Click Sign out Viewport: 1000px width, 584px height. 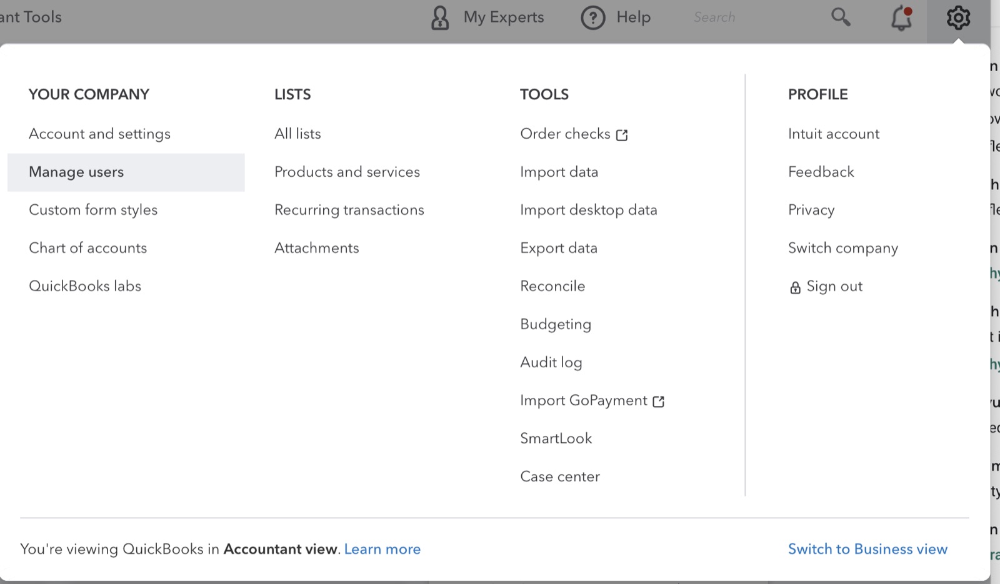[834, 286]
